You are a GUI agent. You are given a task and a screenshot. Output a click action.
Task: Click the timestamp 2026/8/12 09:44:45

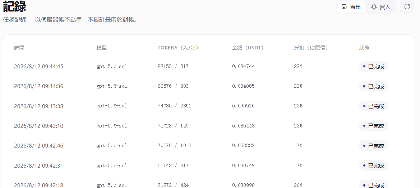(38, 67)
